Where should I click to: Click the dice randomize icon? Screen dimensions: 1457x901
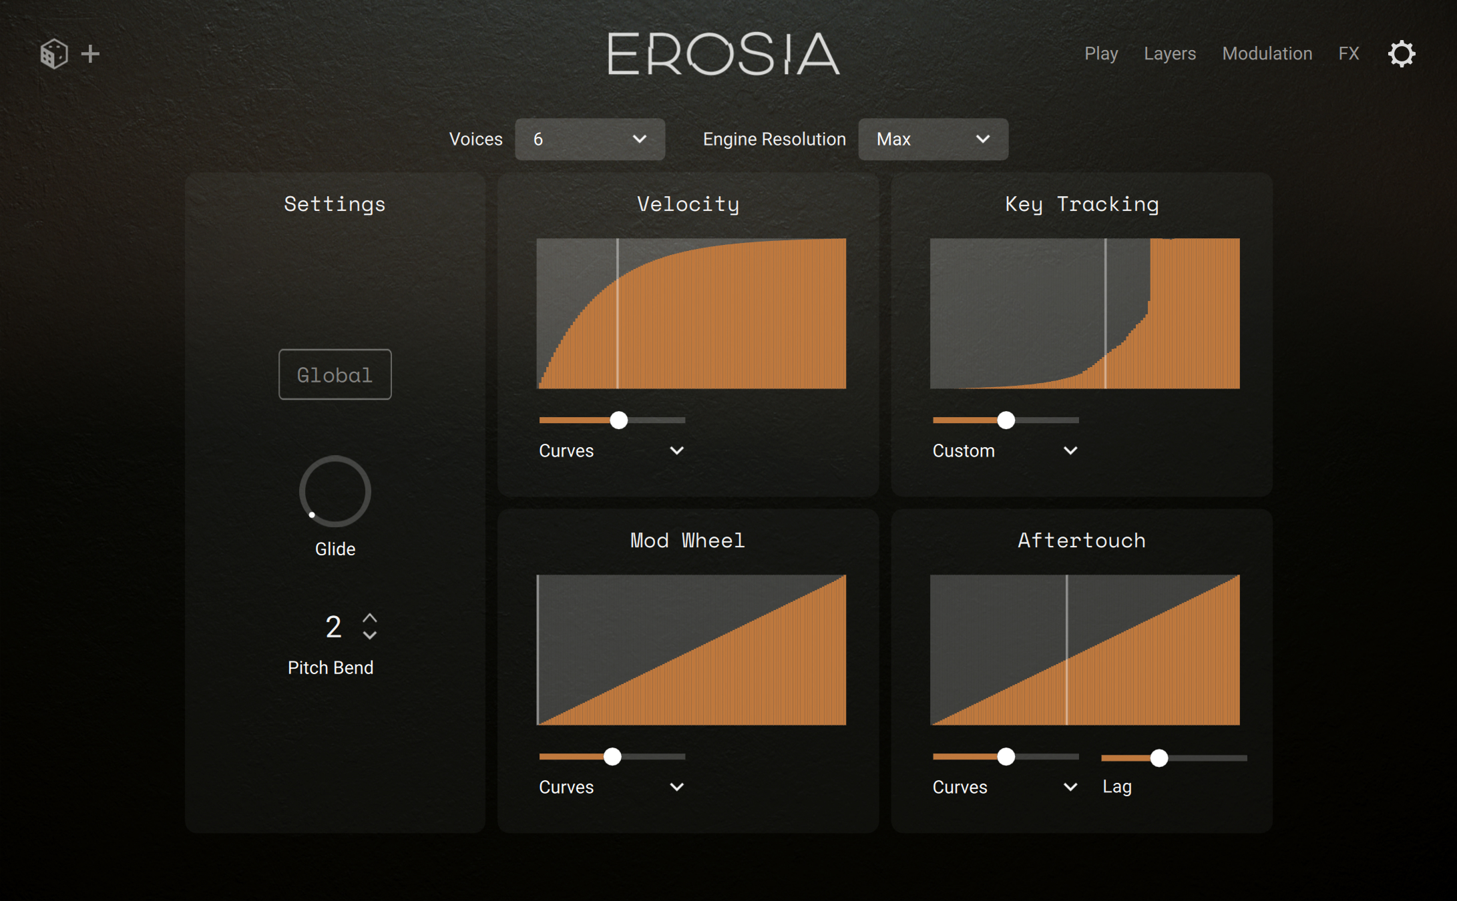53,53
